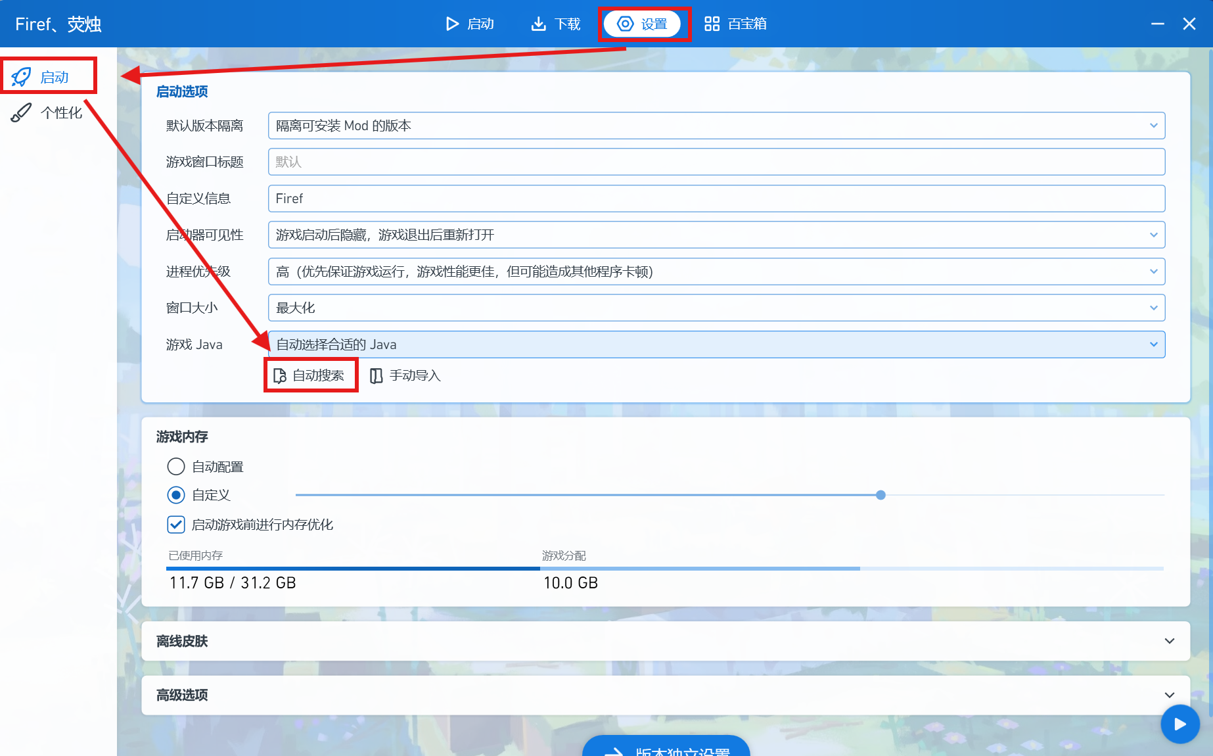
Task: Open the 默认版本隔离 dropdown
Action: click(716, 126)
